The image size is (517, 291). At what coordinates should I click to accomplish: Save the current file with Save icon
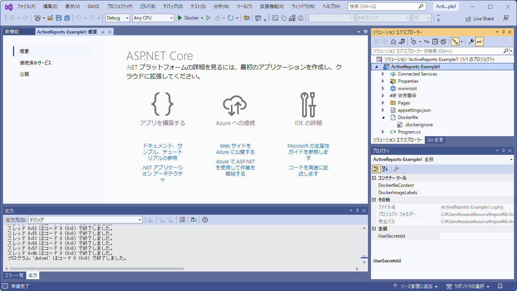(59, 18)
